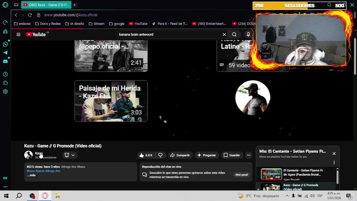Viewport: 357px width, 201px height.
Task: Open File Explorer from the taskbar
Action: coord(58,196)
